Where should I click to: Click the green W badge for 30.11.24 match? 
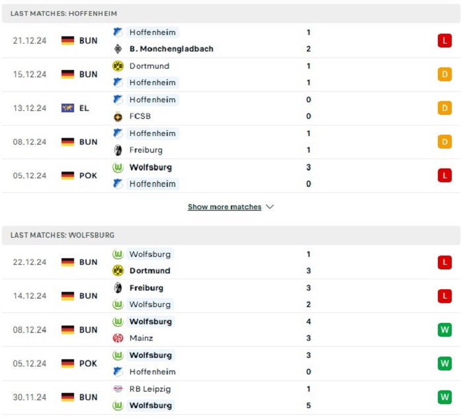coord(444,398)
